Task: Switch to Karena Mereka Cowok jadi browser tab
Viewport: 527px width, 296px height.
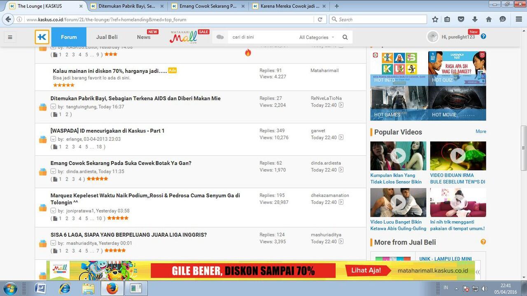Action: pyautogui.click(x=290, y=6)
